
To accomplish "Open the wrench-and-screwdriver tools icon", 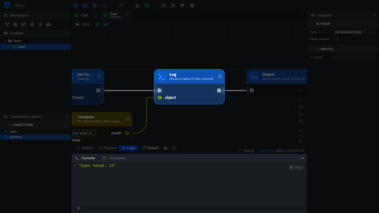I will click(x=173, y=5).
